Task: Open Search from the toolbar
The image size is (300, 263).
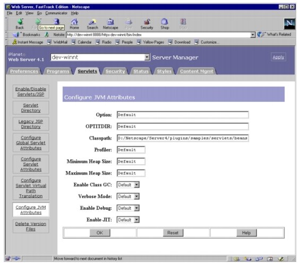Action: (x=92, y=24)
